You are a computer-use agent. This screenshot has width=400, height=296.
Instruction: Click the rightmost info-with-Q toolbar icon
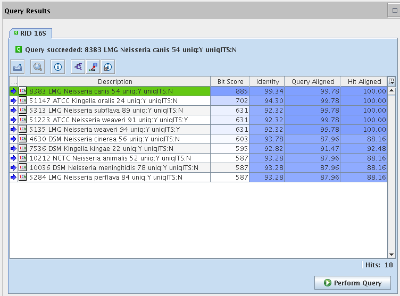click(x=107, y=67)
